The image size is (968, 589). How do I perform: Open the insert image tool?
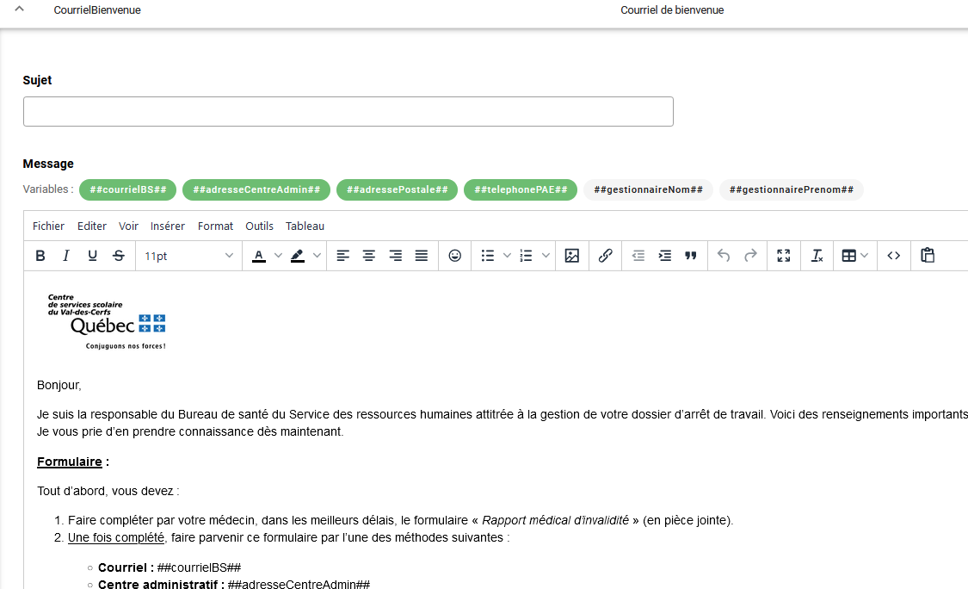point(572,256)
